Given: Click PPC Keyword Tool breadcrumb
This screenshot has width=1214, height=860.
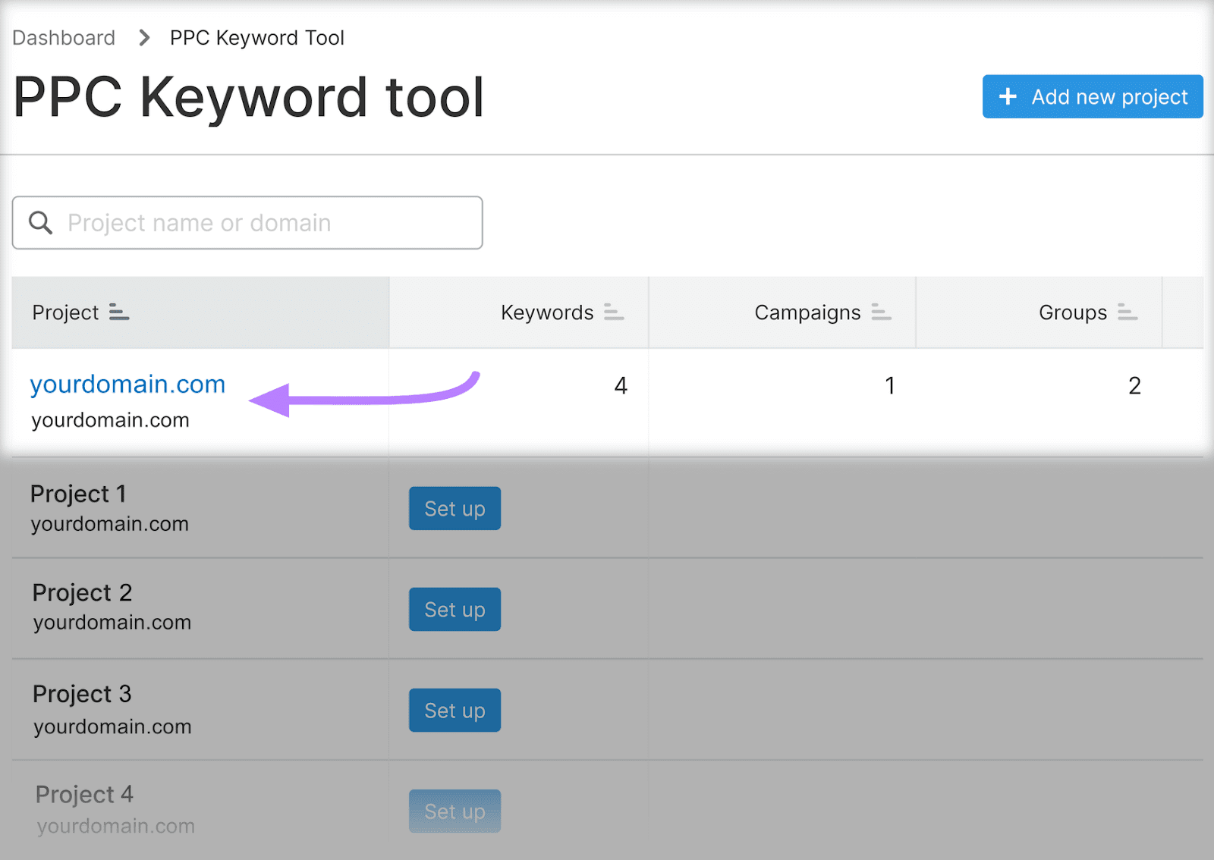Looking at the screenshot, I should (256, 38).
